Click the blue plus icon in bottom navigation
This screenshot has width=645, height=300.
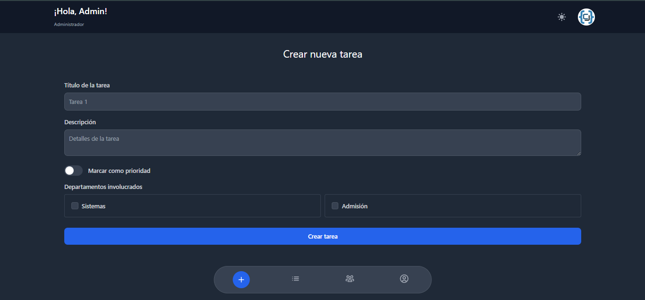pos(241,280)
